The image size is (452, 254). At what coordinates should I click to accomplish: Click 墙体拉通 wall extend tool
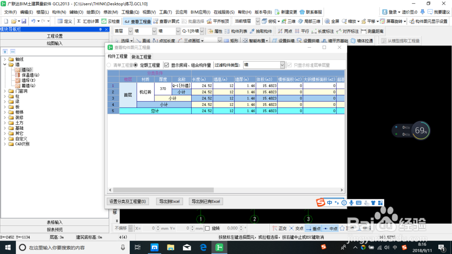point(362,41)
